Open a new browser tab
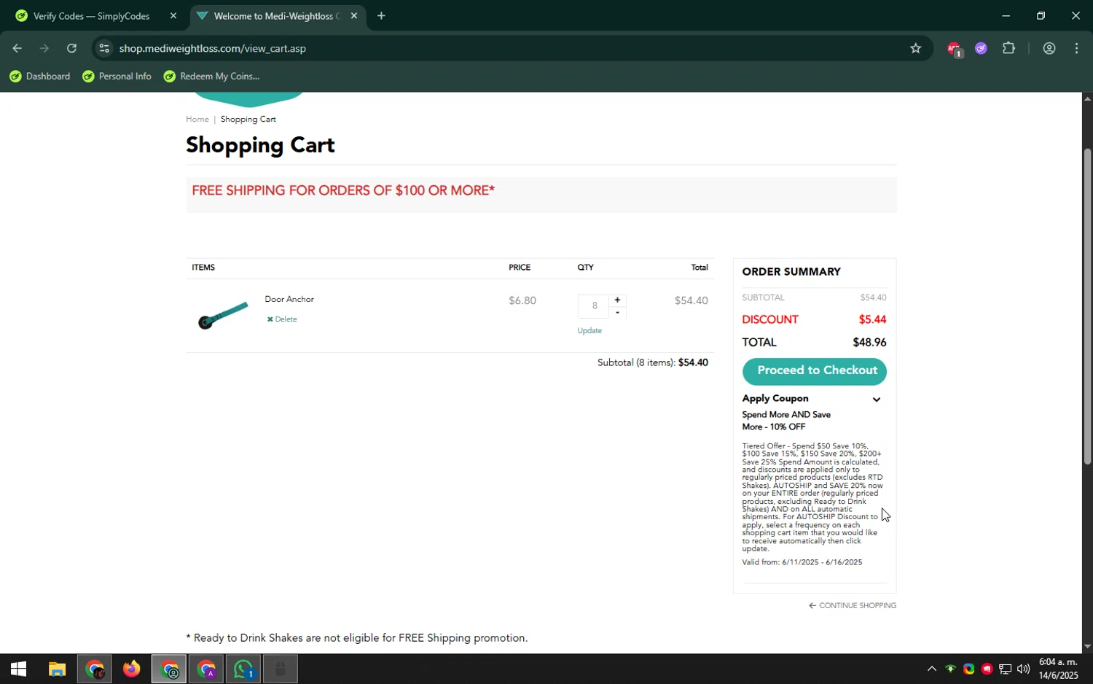This screenshot has width=1093, height=684. pyautogui.click(x=381, y=16)
